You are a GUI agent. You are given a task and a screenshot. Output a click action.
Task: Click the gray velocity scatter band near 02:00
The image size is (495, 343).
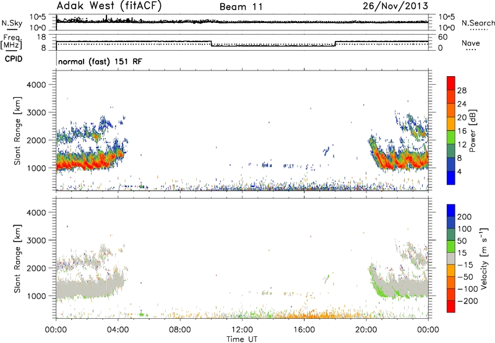tap(87, 289)
